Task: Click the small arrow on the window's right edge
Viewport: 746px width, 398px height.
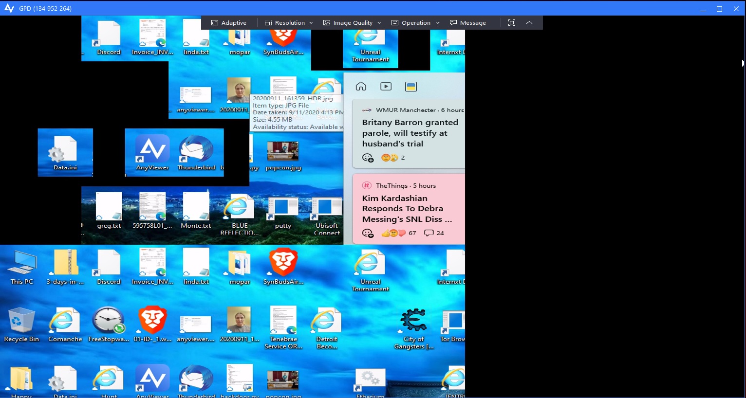Action: coord(743,63)
